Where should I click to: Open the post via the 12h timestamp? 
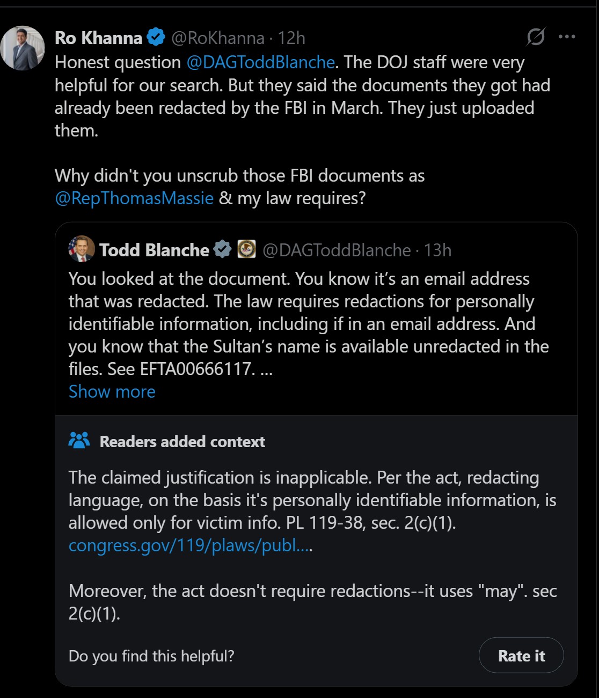click(x=291, y=38)
